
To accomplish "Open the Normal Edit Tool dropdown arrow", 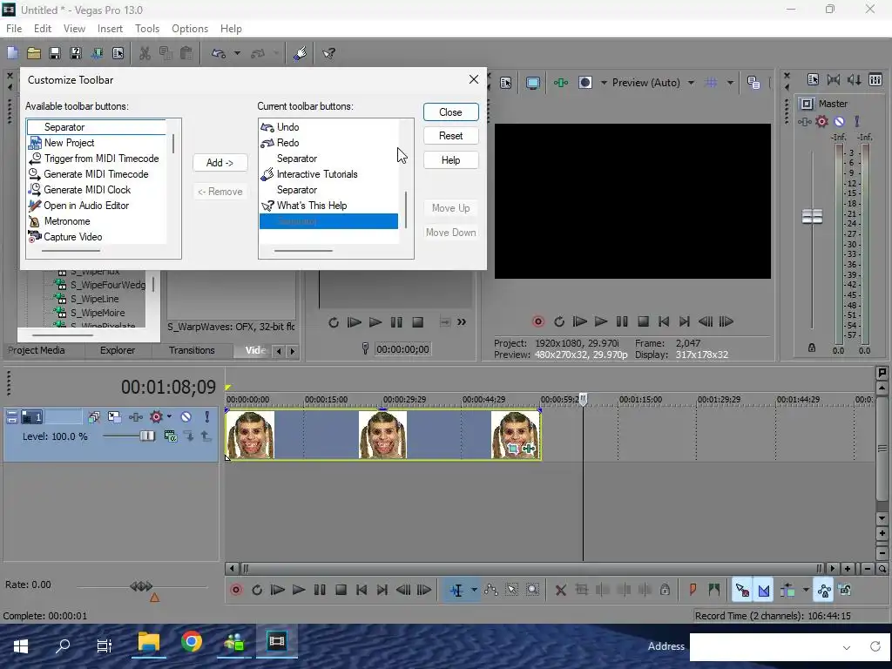I will pos(474,590).
